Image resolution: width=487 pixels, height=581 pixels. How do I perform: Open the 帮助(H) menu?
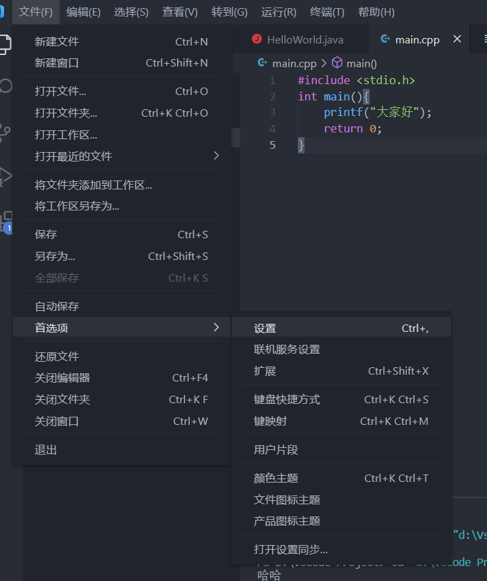376,12
